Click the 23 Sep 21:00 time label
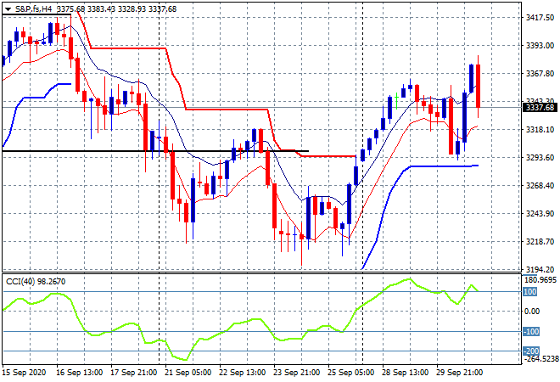Screen dimensions: 560x382 [296, 373]
